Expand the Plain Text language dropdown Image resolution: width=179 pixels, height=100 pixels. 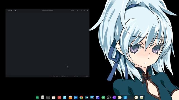coord(56,76)
